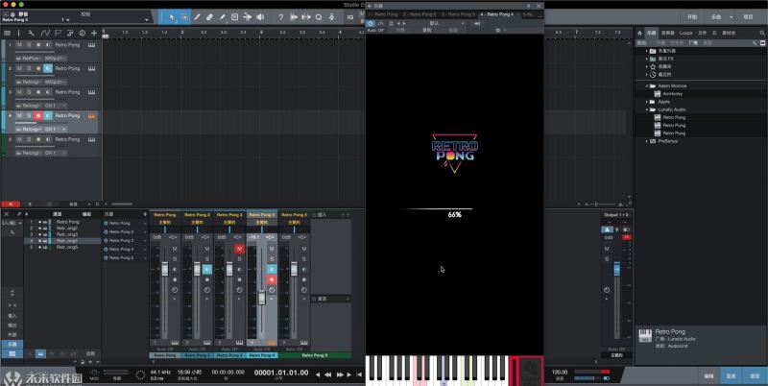Image resolution: width=768 pixels, height=386 pixels.
Task: Click the AirHonky instrument icon
Action: (x=658, y=94)
